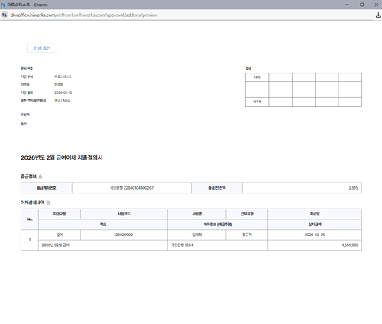Click the 사원코드 column header
382x324 pixels.
coord(124,214)
